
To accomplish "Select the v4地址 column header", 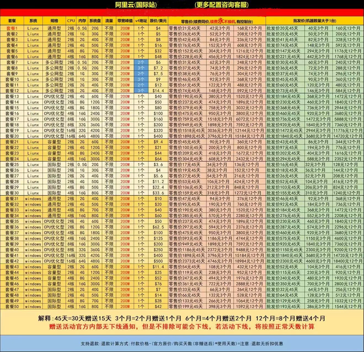I will click(x=141, y=21).
